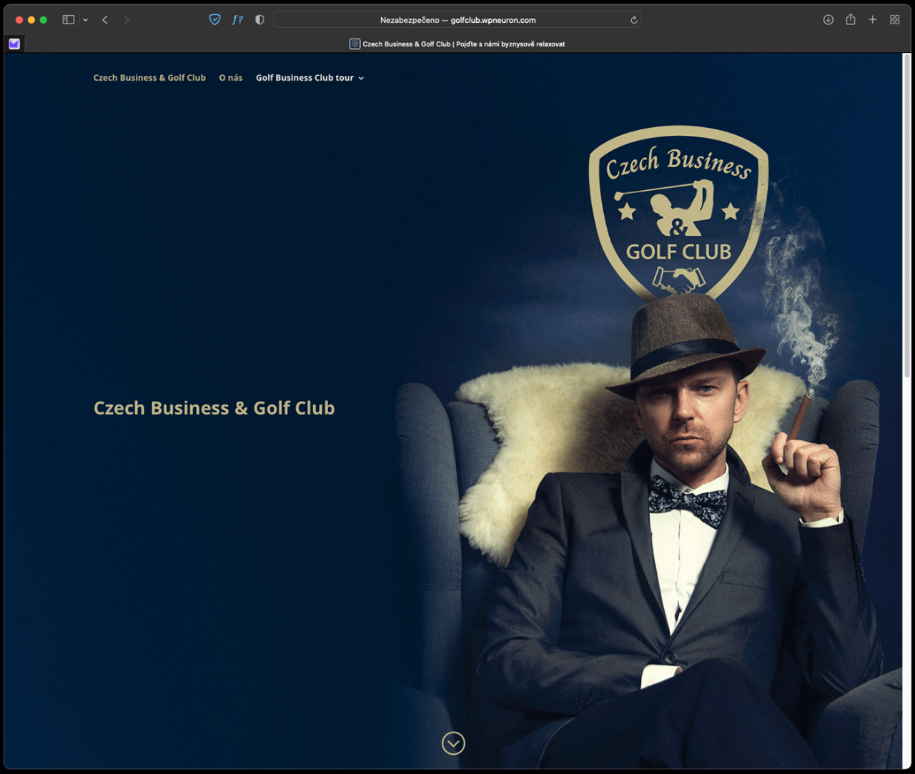The width and height of the screenshot is (915, 774).
Task: Open a new tab with plus icon
Action: coord(872,20)
